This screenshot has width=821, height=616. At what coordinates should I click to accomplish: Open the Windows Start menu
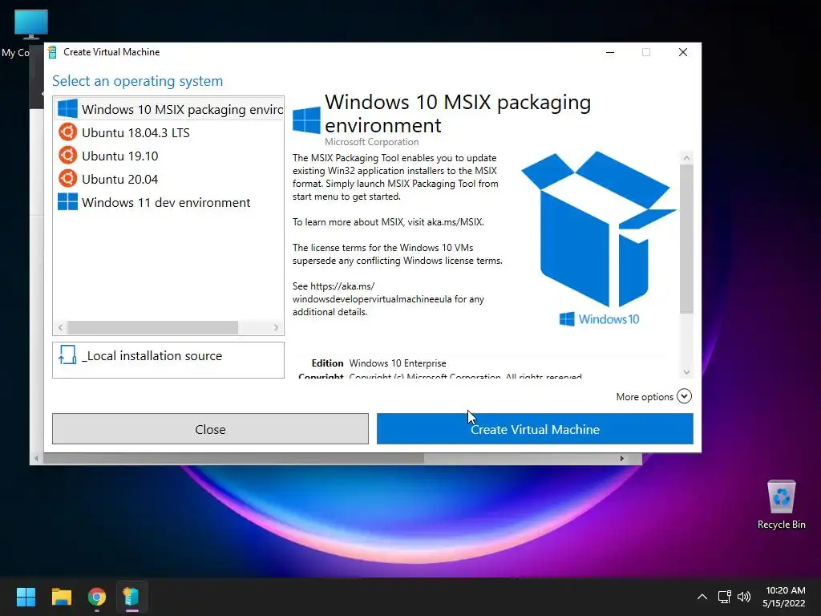click(26, 597)
